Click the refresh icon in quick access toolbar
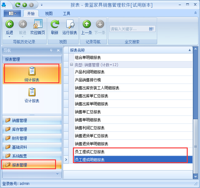Viewport: 200px width, 188px height. [18, 5]
